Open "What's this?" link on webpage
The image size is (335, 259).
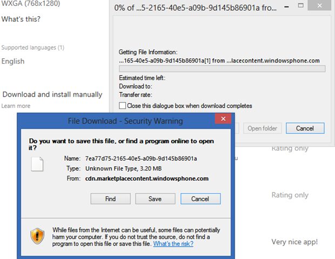[21, 19]
